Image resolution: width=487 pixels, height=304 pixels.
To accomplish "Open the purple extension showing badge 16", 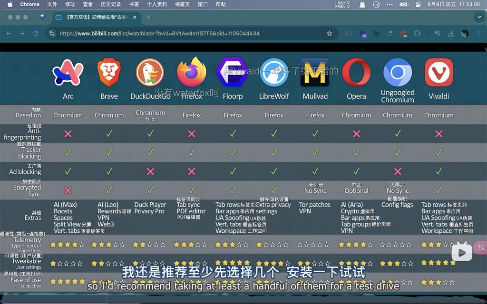I will [363, 33].
